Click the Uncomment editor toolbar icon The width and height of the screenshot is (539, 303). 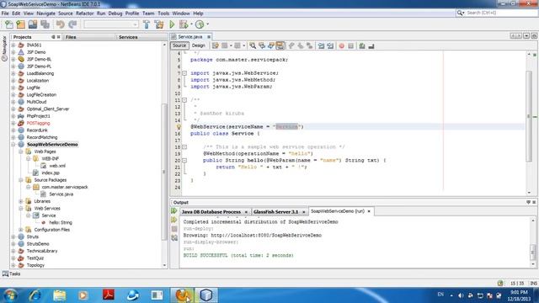(371, 45)
